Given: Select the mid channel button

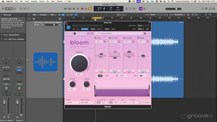Looking at the screenshot, I should click(100, 76).
